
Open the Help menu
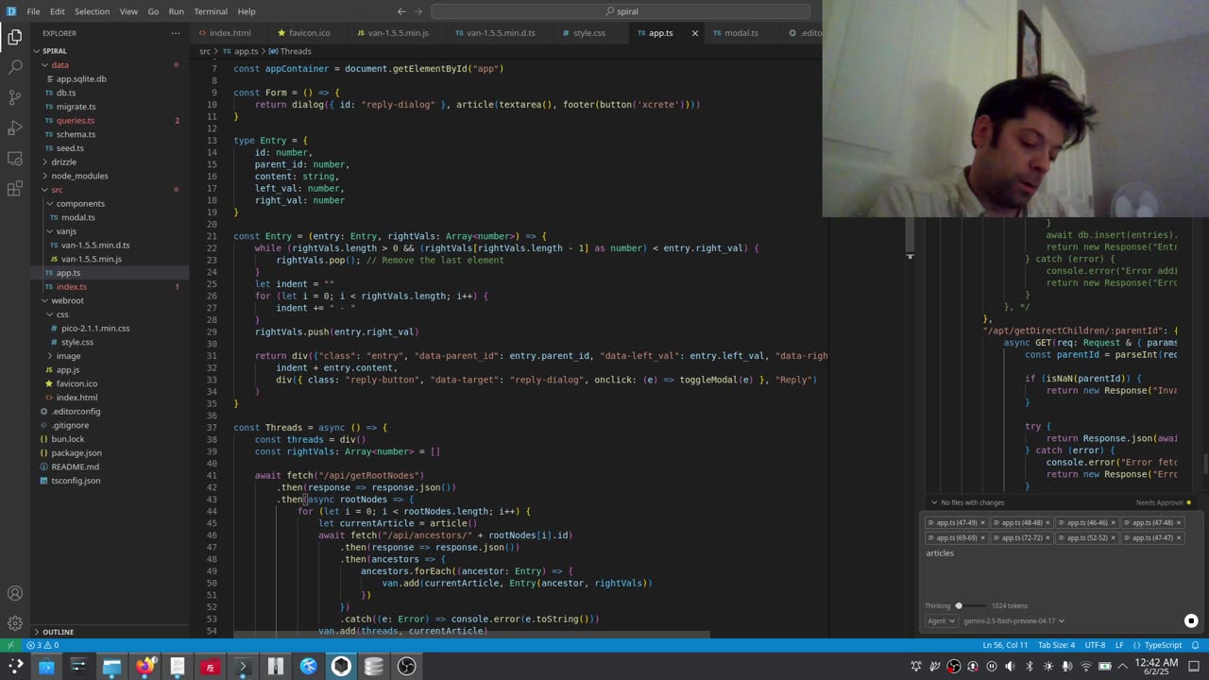[247, 11]
